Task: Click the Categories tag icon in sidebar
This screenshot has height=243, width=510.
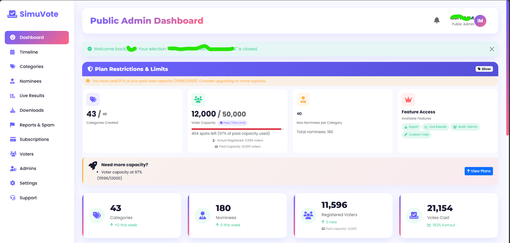Action: [13, 66]
